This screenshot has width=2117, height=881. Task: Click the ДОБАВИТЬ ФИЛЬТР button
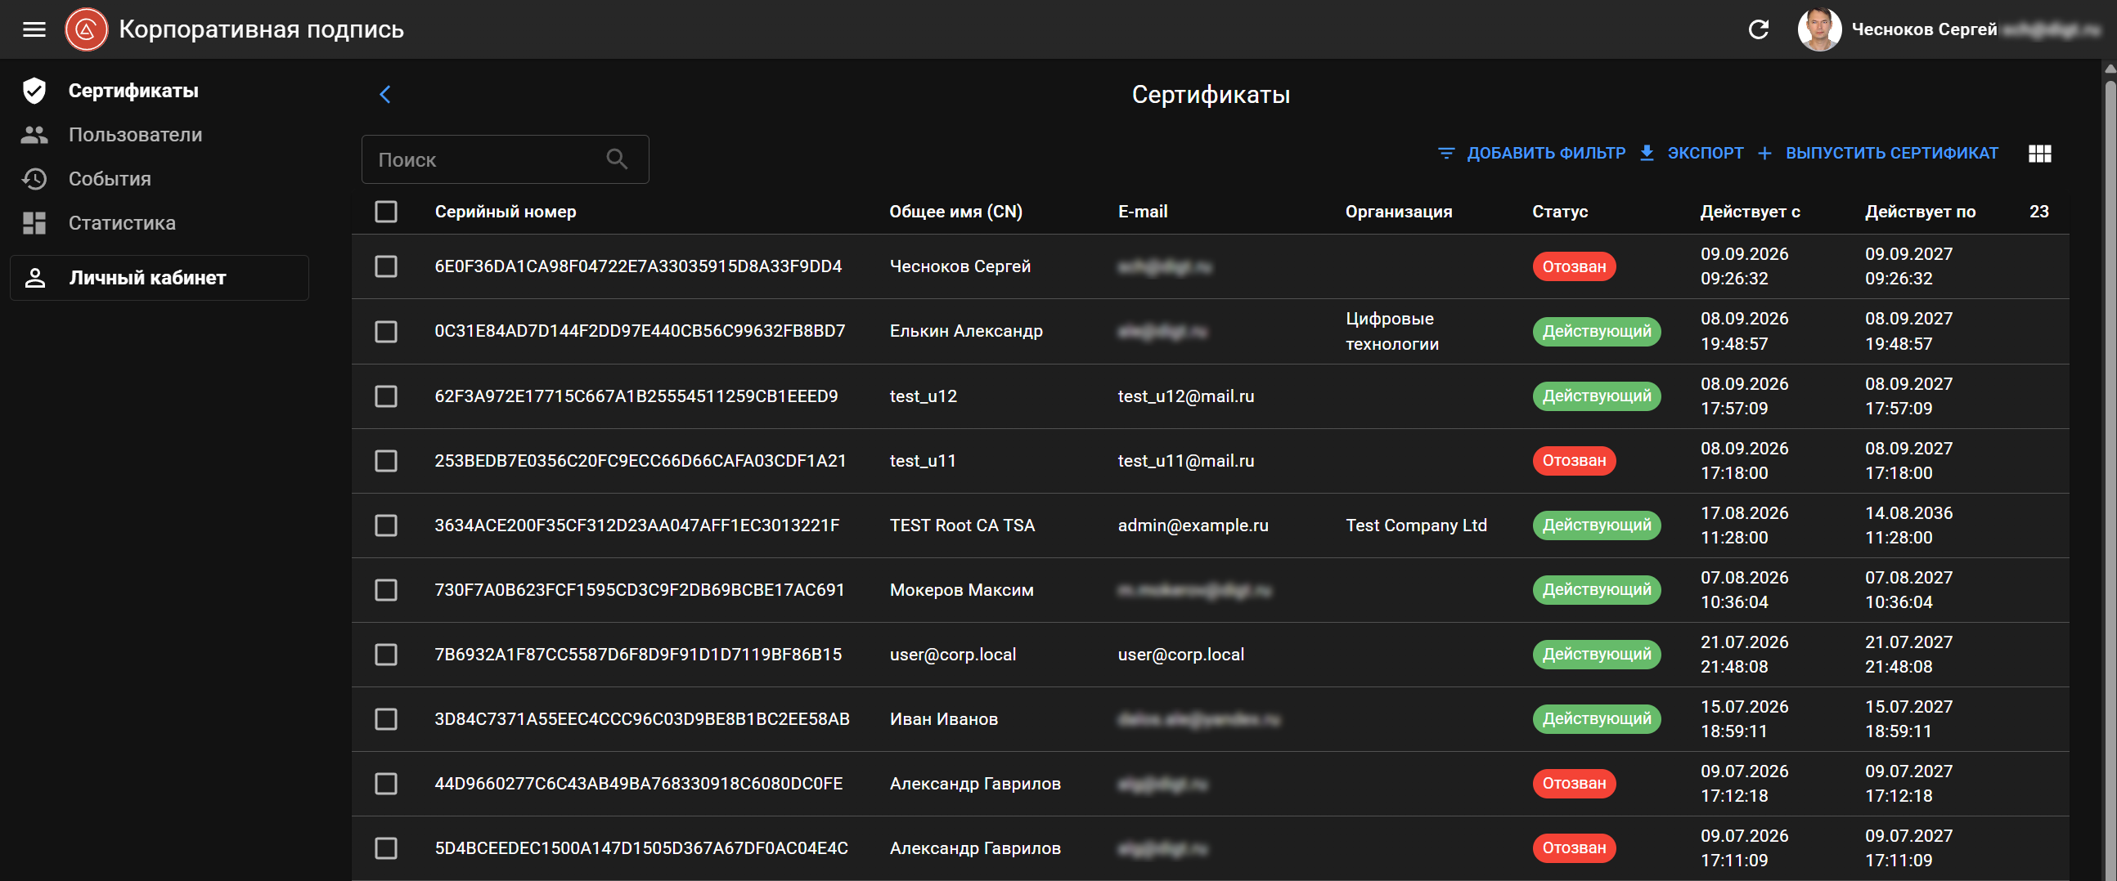1531,154
